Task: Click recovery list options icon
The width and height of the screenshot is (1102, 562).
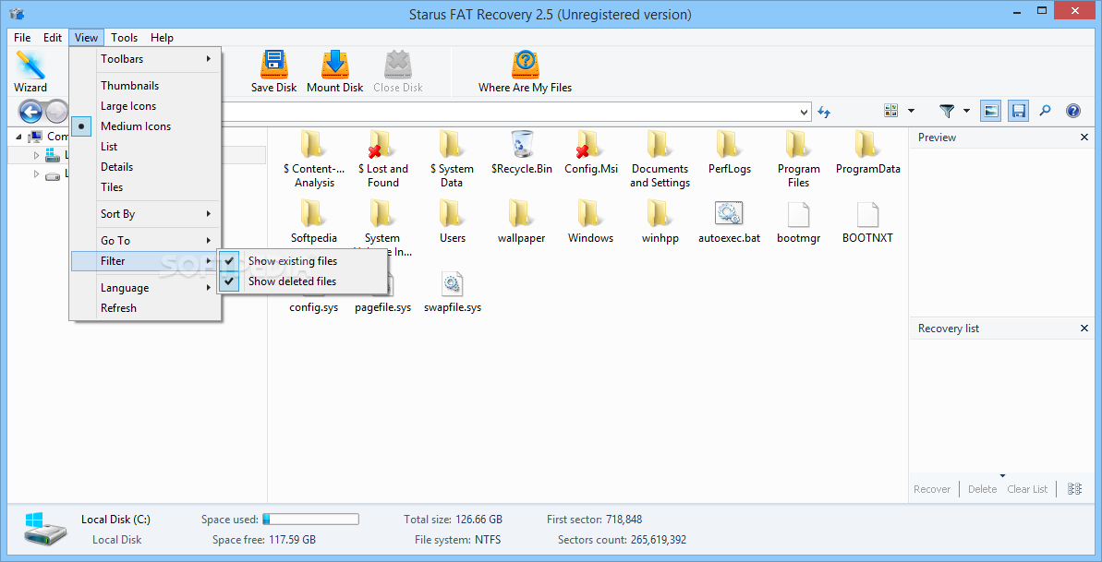Action: tap(1074, 489)
